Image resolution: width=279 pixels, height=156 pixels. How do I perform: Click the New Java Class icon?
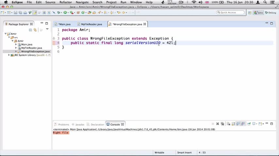(83, 12)
